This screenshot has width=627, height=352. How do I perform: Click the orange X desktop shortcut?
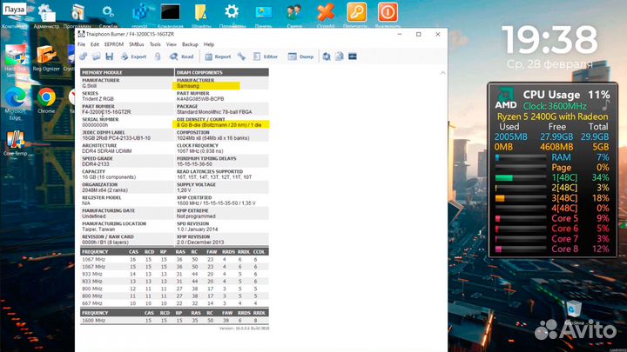coord(326,16)
